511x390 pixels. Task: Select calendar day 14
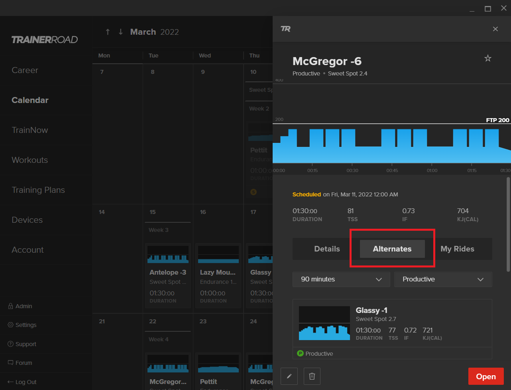[x=102, y=212]
